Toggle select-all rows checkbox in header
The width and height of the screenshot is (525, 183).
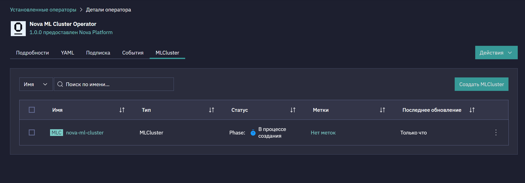point(32,110)
